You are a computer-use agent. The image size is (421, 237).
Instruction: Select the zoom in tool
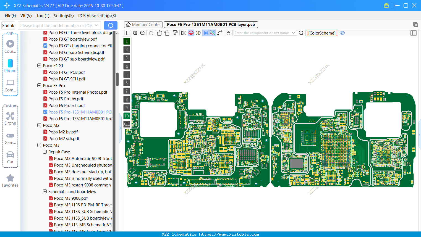pos(135,33)
